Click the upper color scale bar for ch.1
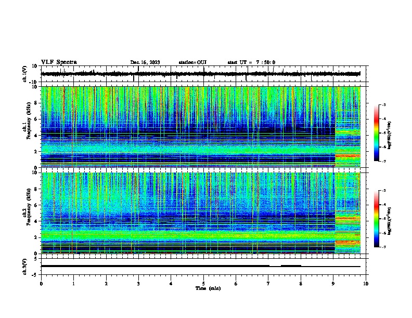Viewport: 412px width, 318px height. point(376,133)
